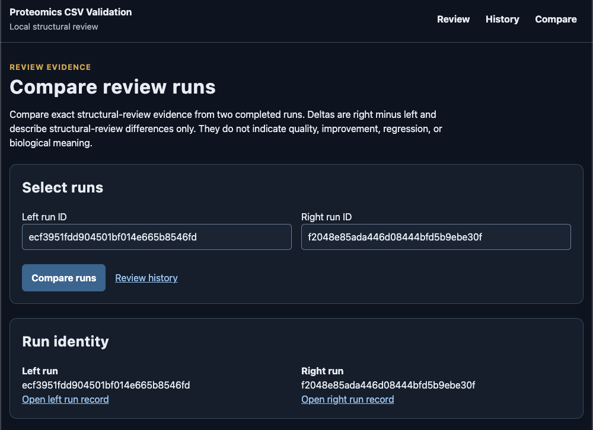Open the Review nav item

point(453,20)
